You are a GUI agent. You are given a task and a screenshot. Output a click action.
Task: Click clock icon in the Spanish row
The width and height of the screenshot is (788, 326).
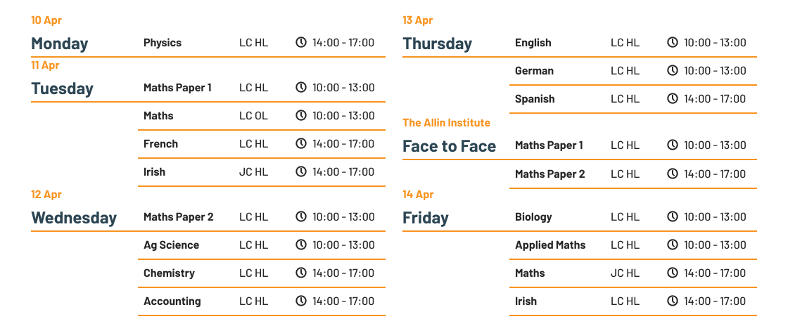(x=672, y=99)
